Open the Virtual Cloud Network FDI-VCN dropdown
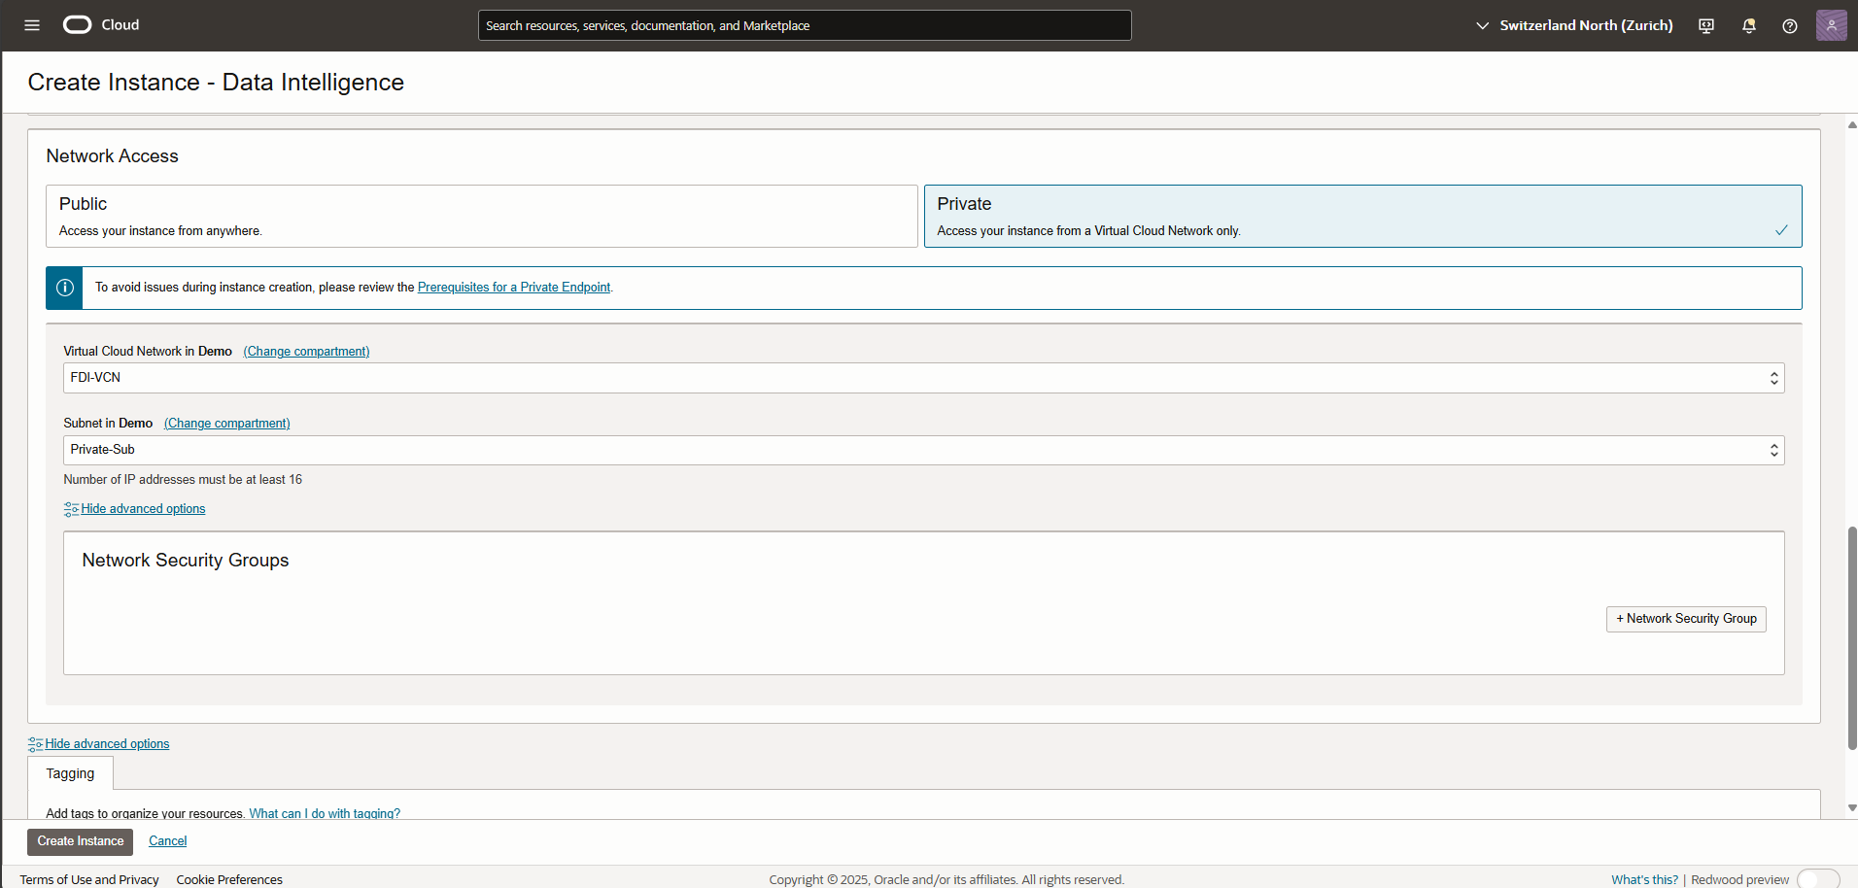This screenshot has width=1858, height=888. [x=923, y=378]
